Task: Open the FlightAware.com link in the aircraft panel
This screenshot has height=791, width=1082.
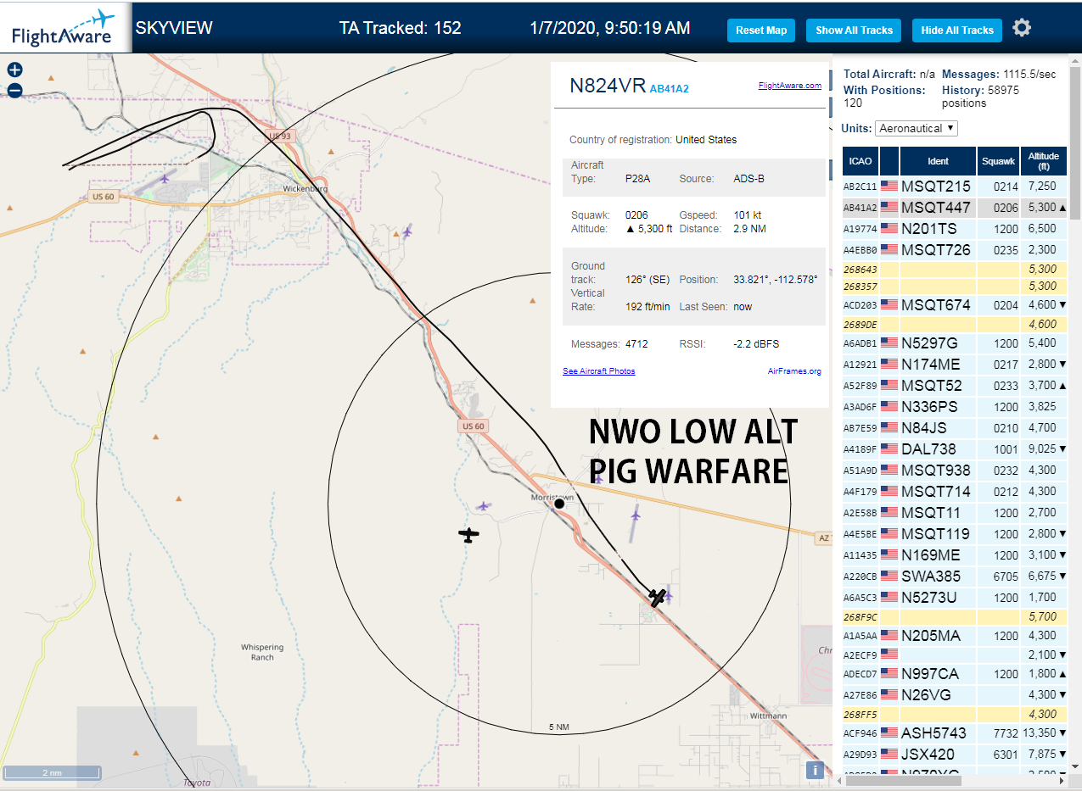Action: (790, 86)
